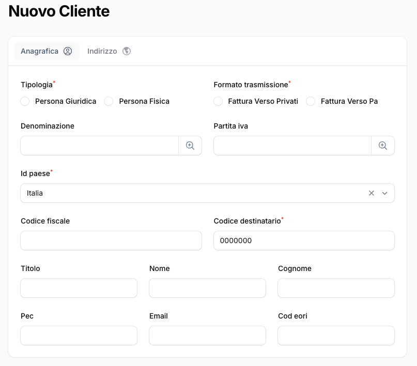Choose the Persona Fisica radio option

tap(109, 101)
